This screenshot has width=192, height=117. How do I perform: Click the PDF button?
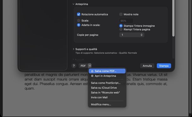coord(83,66)
